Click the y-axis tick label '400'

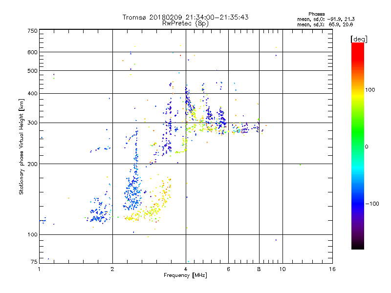(x=32, y=93)
